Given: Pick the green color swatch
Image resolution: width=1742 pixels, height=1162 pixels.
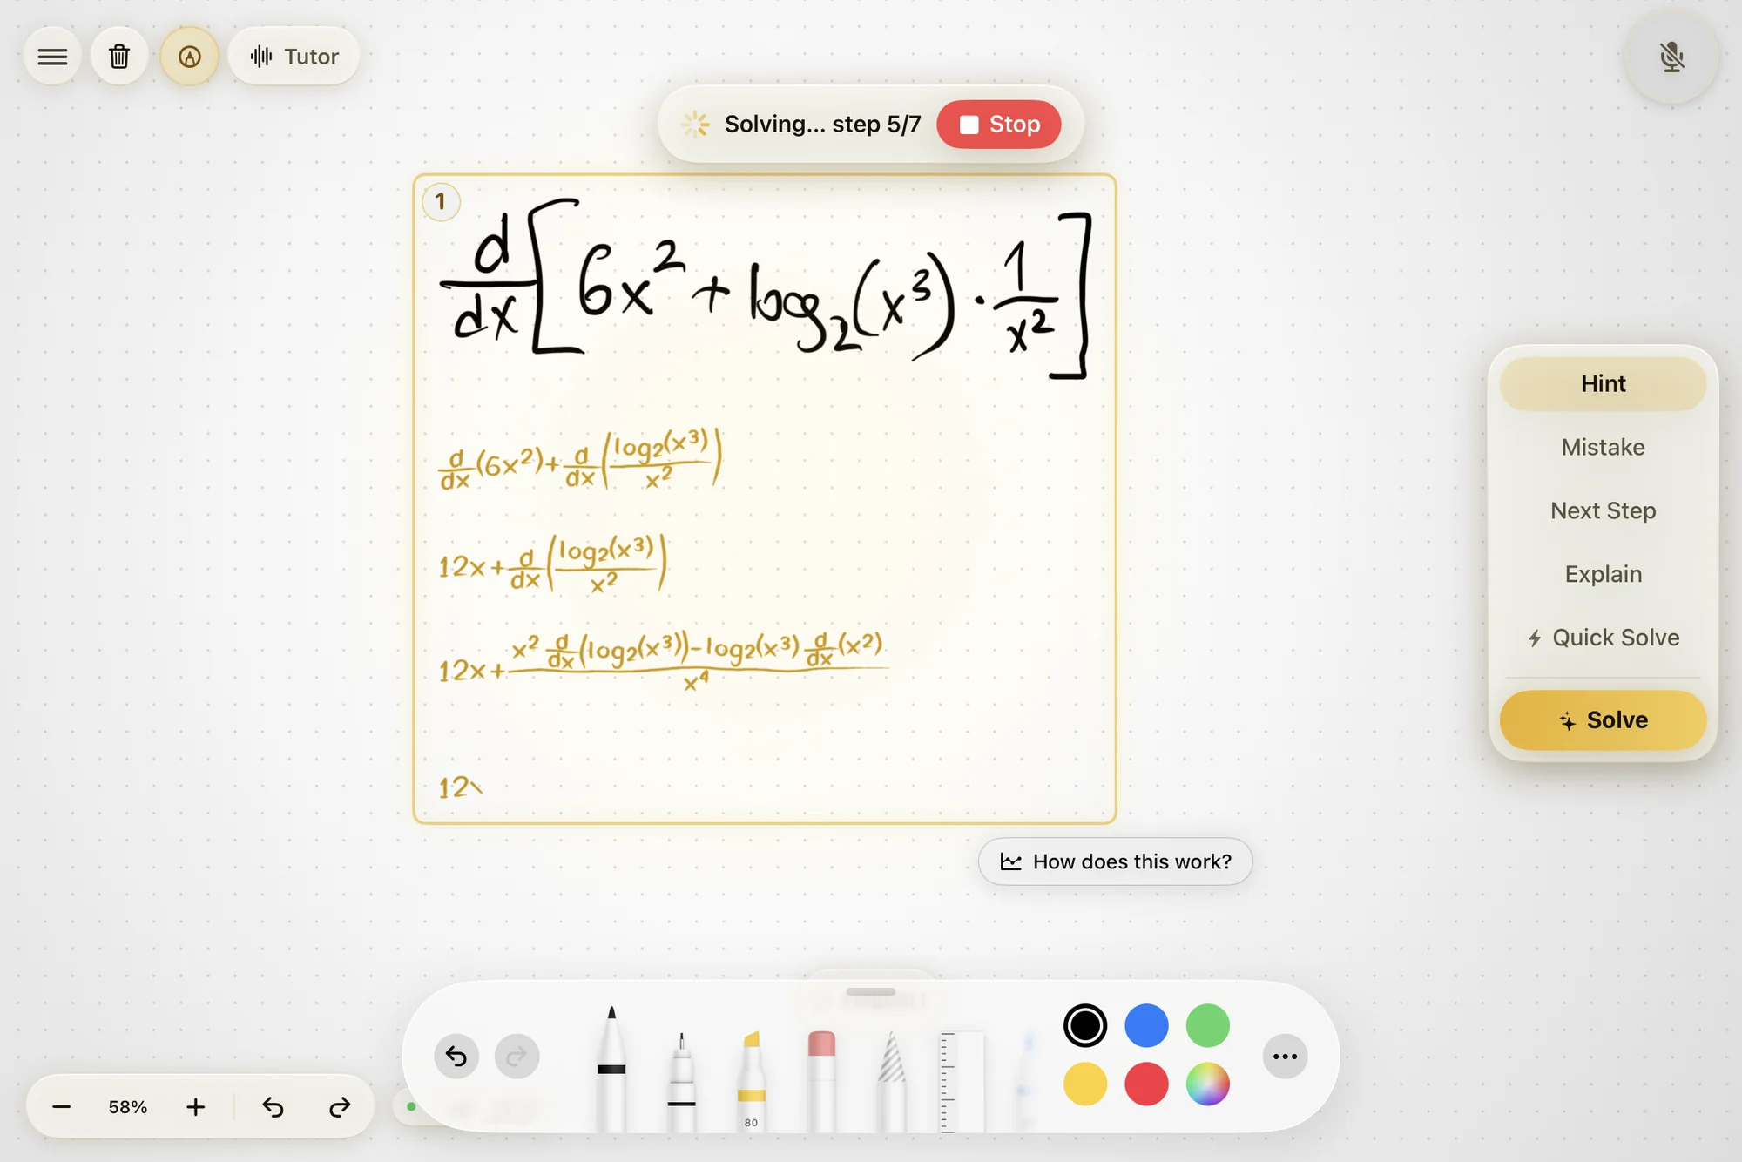Looking at the screenshot, I should tap(1208, 1025).
